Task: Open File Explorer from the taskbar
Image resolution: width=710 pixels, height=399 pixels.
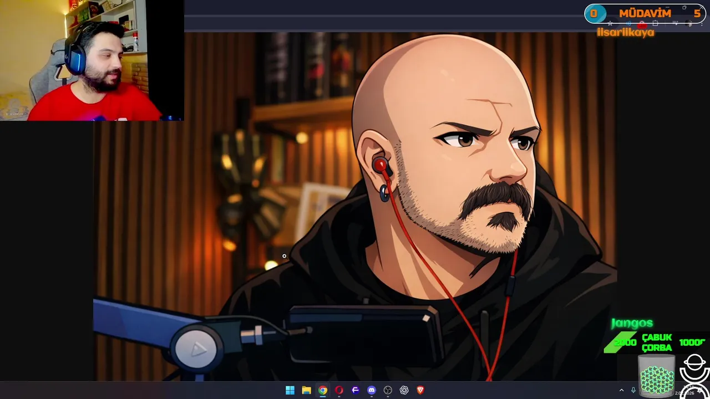Action: tap(306, 390)
